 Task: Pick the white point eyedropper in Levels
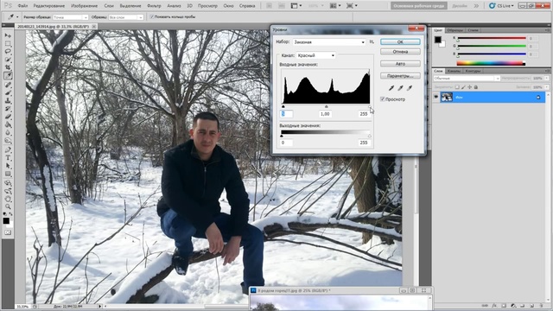(x=410, y=88)
